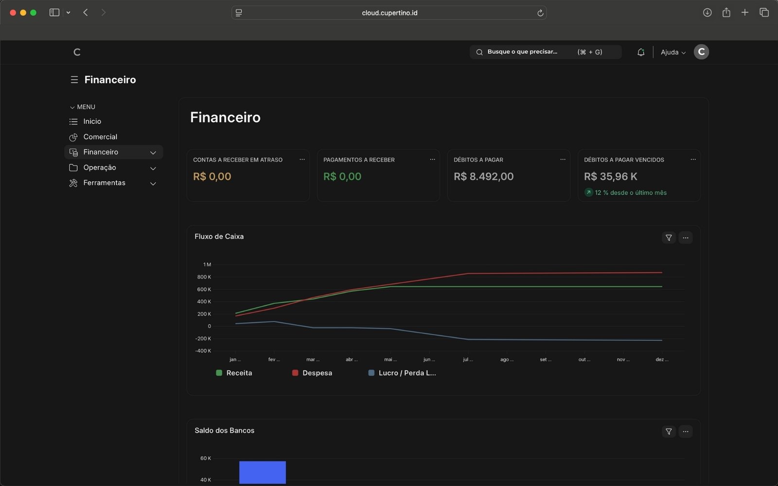This screenshot has width=778, height=486.
Task: Open Comercial in sidebar menu
Action: (100, 137)
